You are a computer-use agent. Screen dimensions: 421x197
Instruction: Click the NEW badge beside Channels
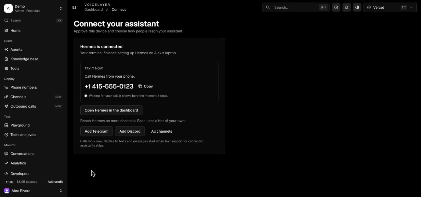pos(59,97)
